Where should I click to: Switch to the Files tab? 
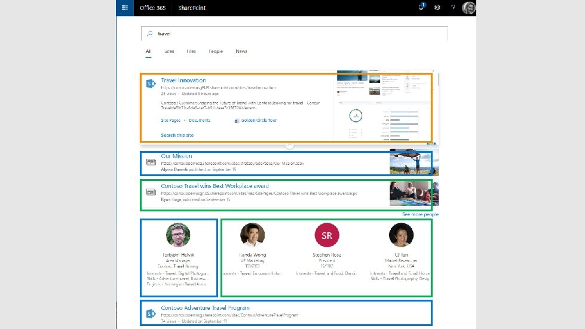[191, 51]
